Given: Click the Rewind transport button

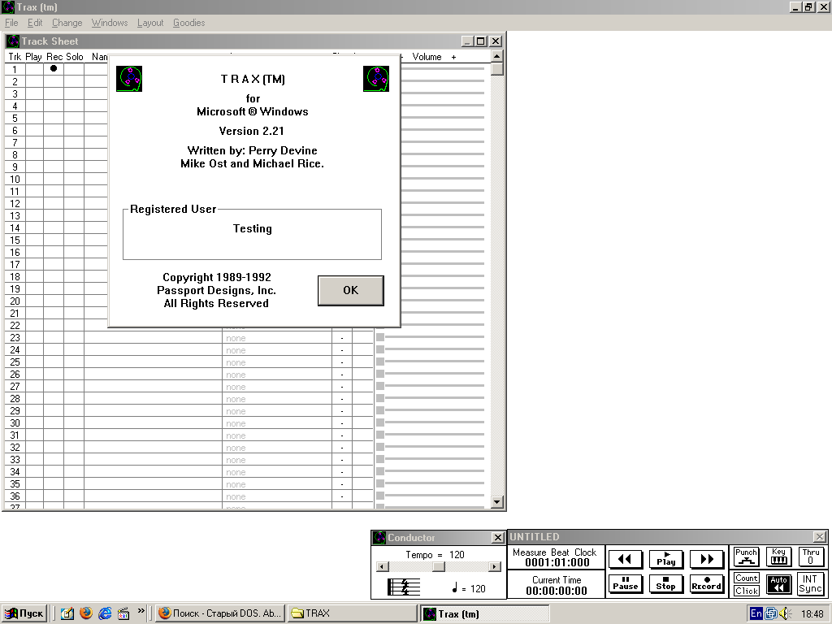Looking at the screenshot, I should 625,559.
